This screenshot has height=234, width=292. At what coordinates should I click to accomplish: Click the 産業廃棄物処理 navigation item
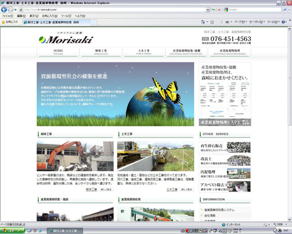point(230,52)
